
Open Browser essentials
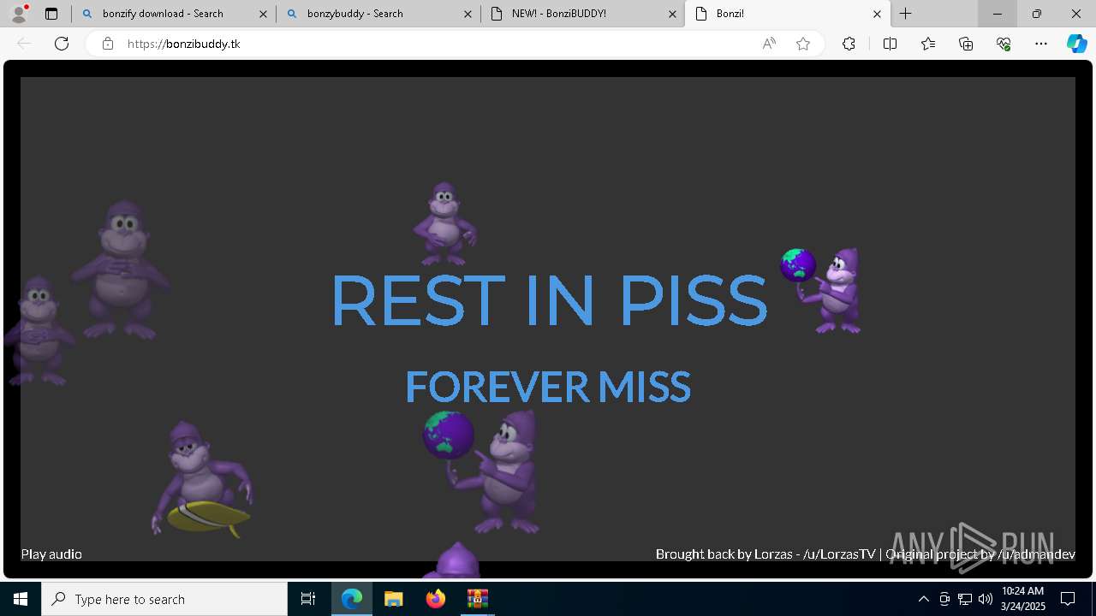(x=1004, y=44)
